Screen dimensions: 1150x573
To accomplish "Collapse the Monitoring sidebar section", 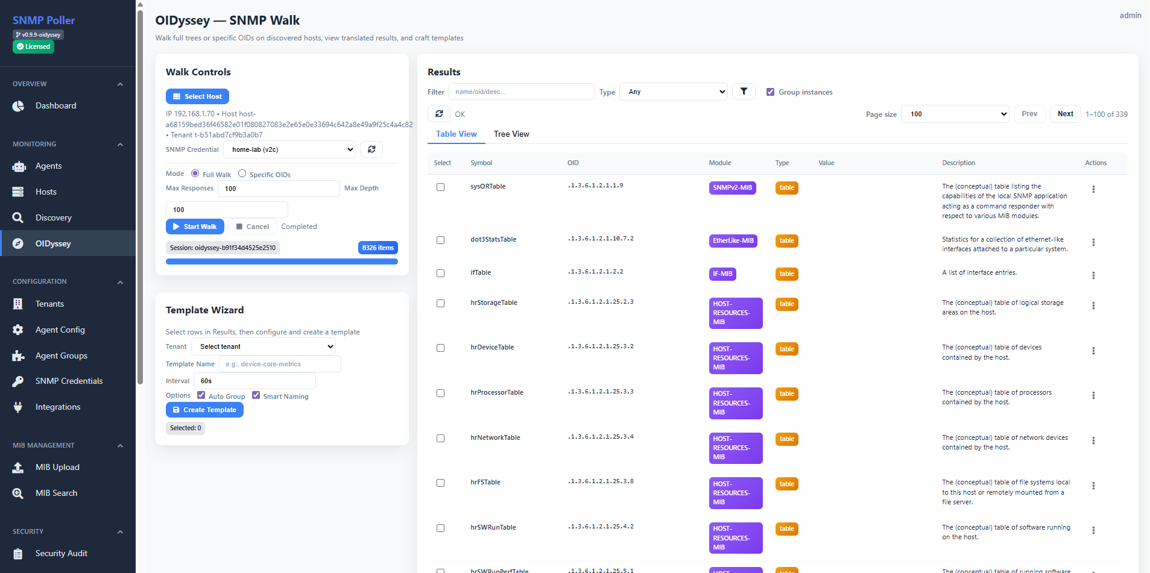I will [x=120, y=145].
